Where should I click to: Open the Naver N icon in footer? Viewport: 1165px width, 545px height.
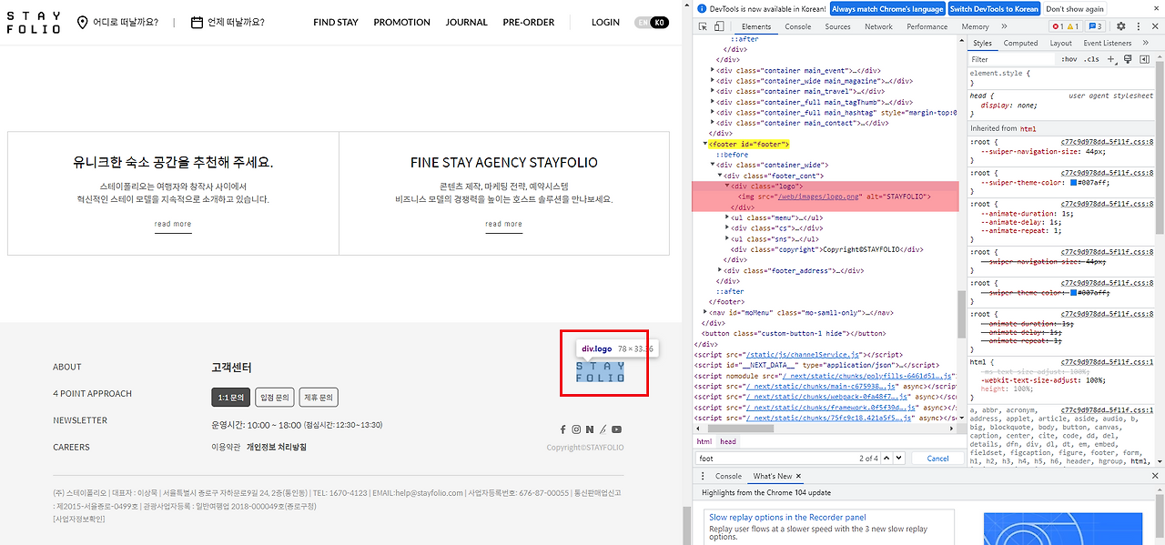(590, 429)
